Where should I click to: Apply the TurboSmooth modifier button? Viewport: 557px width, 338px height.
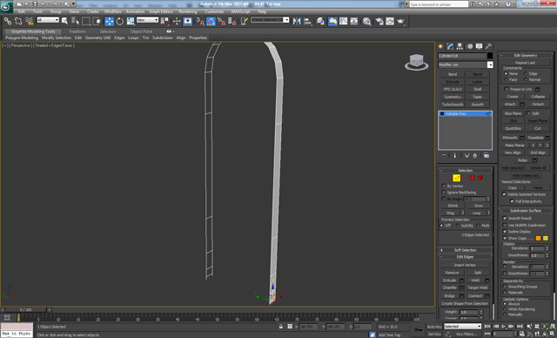453,105
